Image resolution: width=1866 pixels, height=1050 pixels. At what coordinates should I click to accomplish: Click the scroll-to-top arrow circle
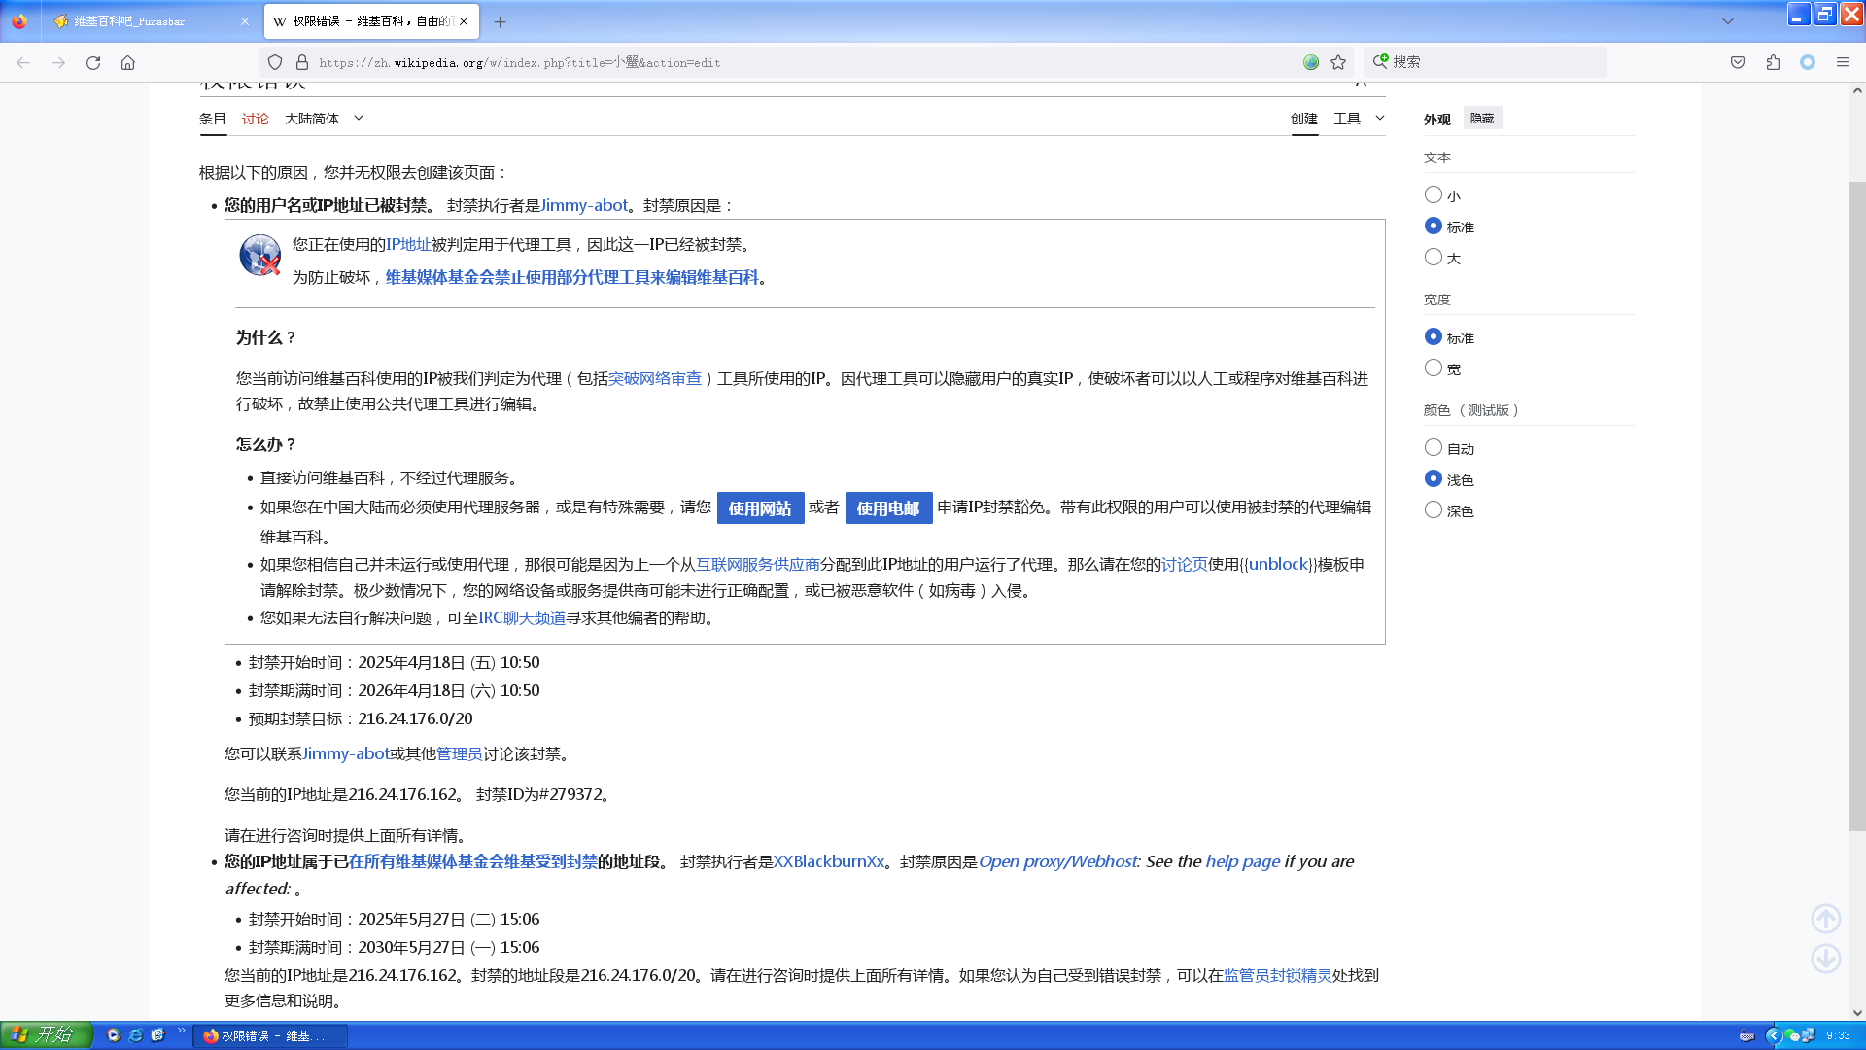point(1826,919)
